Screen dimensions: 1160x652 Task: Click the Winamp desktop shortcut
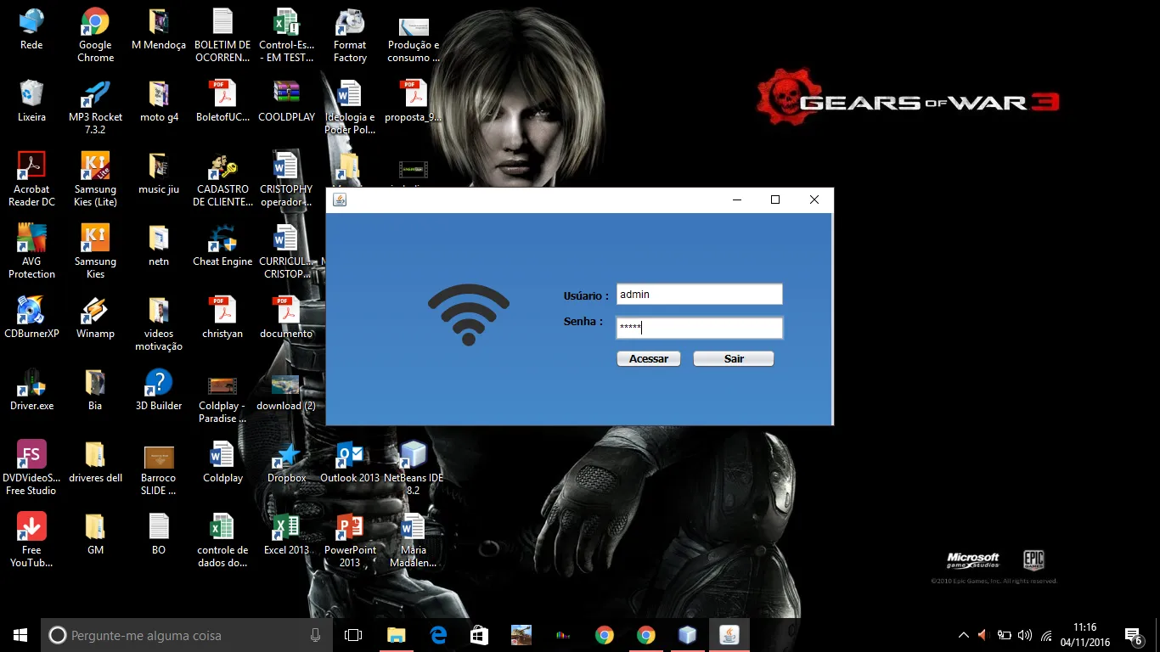pyautogui.click(x=95, y=317)
